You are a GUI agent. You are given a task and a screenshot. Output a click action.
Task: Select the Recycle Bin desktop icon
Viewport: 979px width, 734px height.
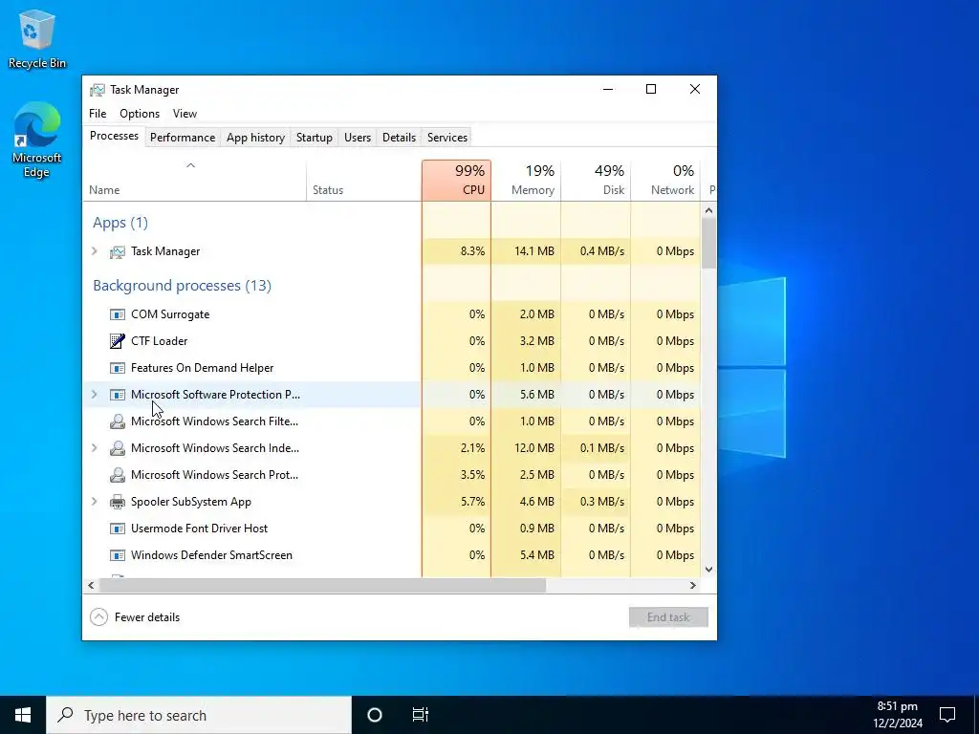pos(37,38)
